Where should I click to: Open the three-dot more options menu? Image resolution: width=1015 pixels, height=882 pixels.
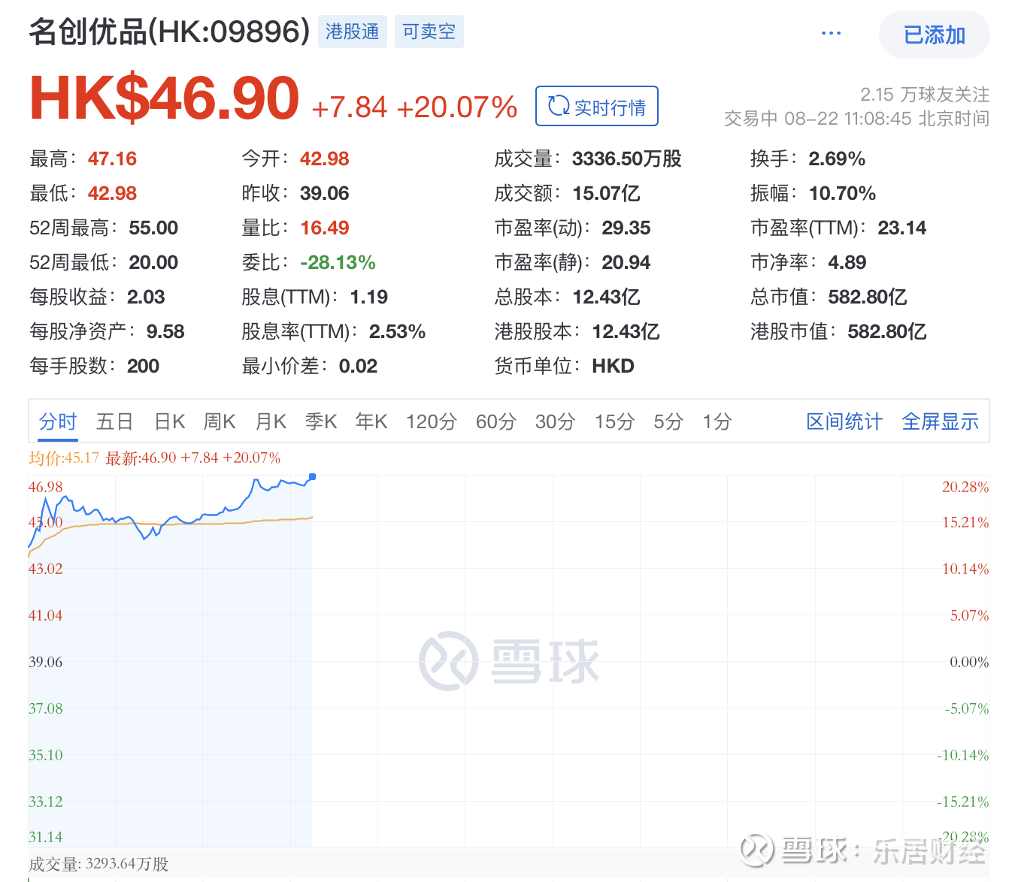[831, 34]
